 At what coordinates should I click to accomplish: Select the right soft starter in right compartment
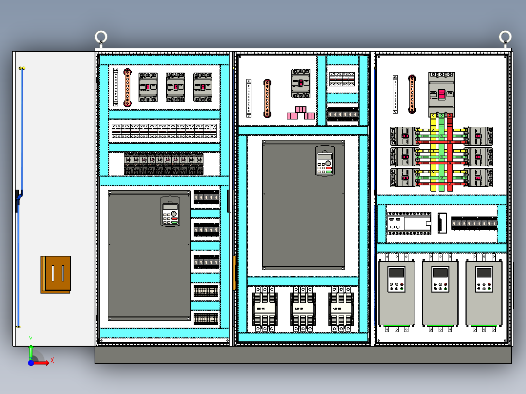[x=484, y=293]
